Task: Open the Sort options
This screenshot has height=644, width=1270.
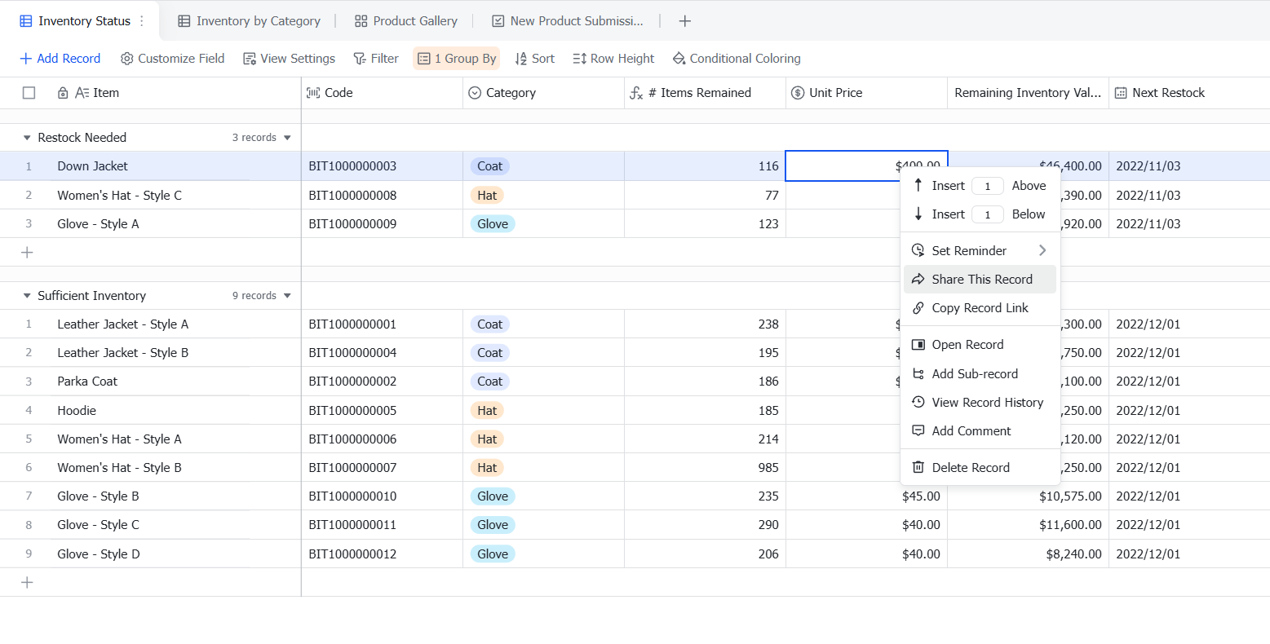Action: click(534, 59)
